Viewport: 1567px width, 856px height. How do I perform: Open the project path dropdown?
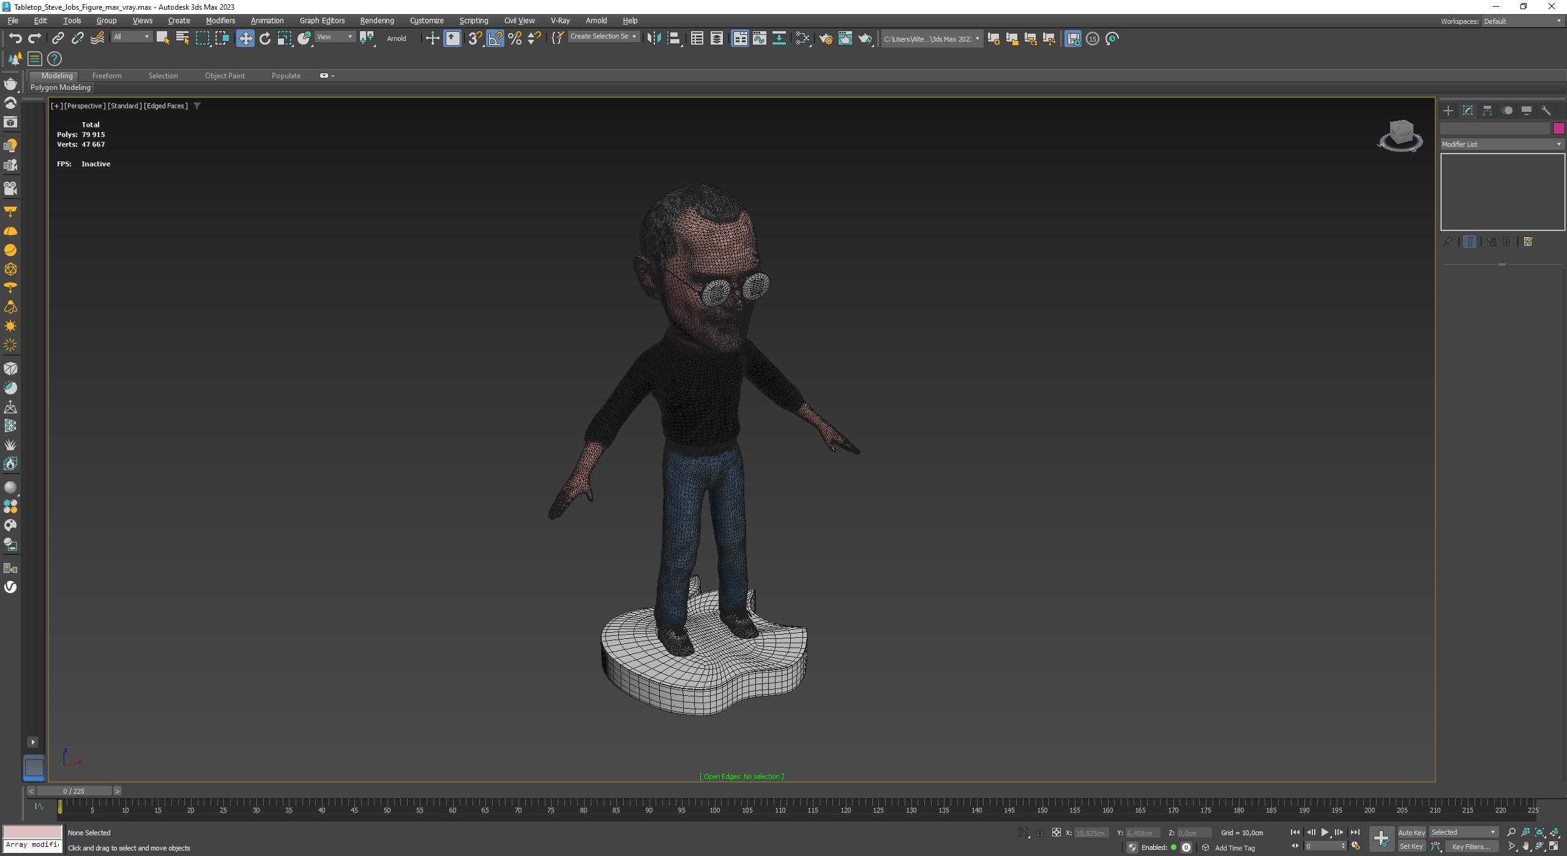click(x=932, y=39)
